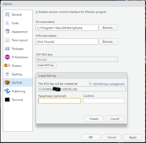Screen dimensions: 146x143
Task: Select the Sweave settings label
Action: click(17, 66)
